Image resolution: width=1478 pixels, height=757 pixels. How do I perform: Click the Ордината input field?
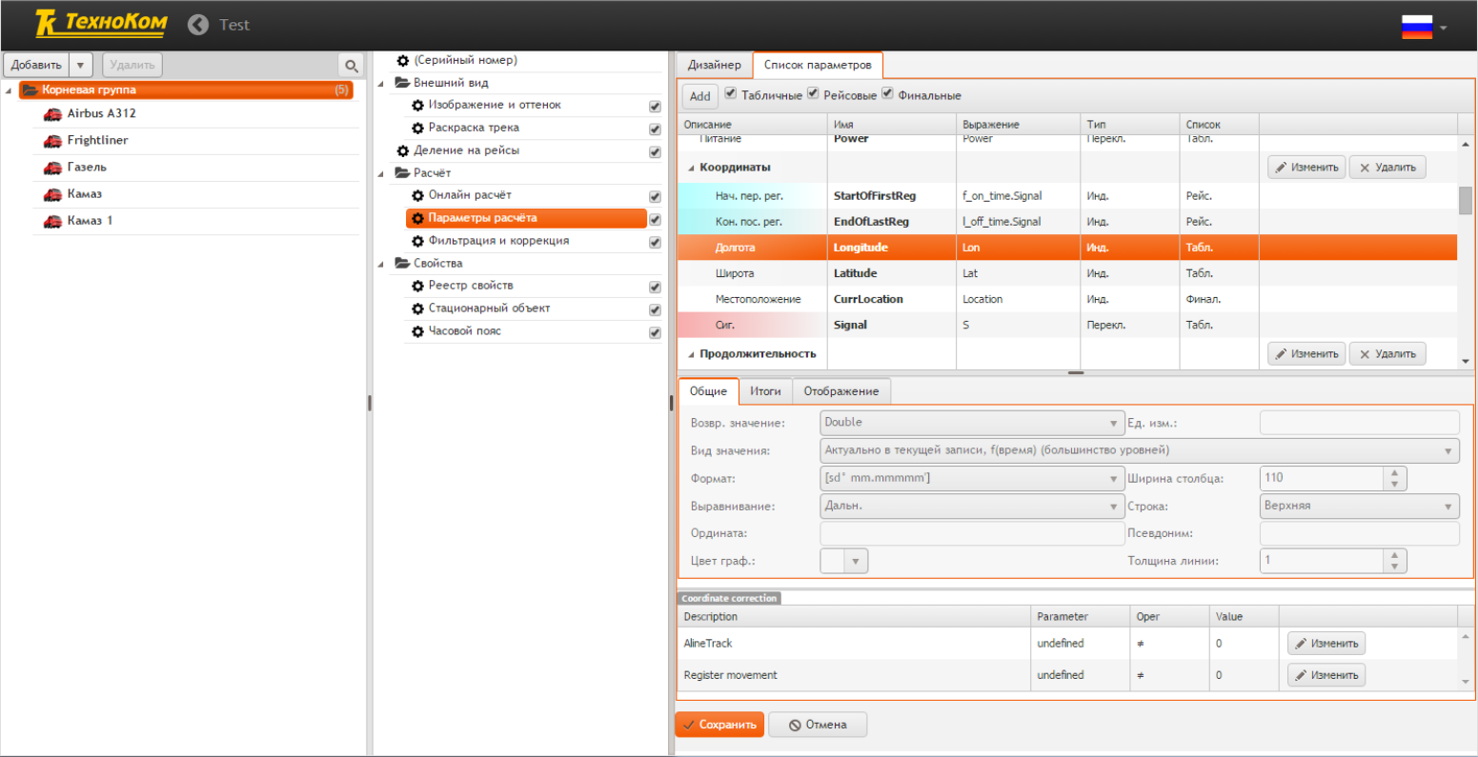coord(972,533)
